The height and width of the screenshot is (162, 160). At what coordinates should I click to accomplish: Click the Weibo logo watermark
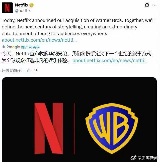pos(133,158)
